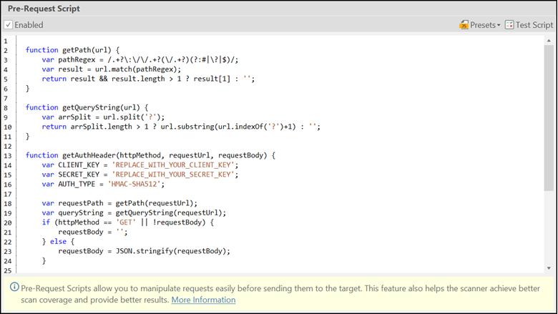Click the 'var queryString' code line
This screenshot has width=558, height=314.
[x=134, y=213]
